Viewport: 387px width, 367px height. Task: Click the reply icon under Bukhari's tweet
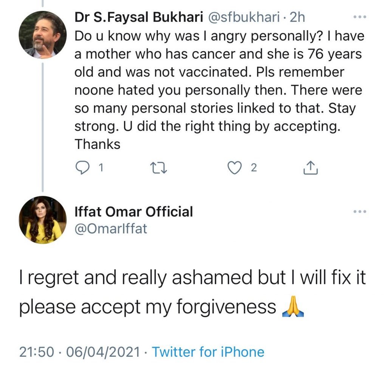tap(82, 168)
